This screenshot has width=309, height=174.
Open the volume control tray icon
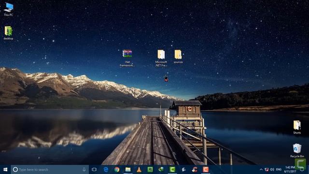[x=272, y=170]
